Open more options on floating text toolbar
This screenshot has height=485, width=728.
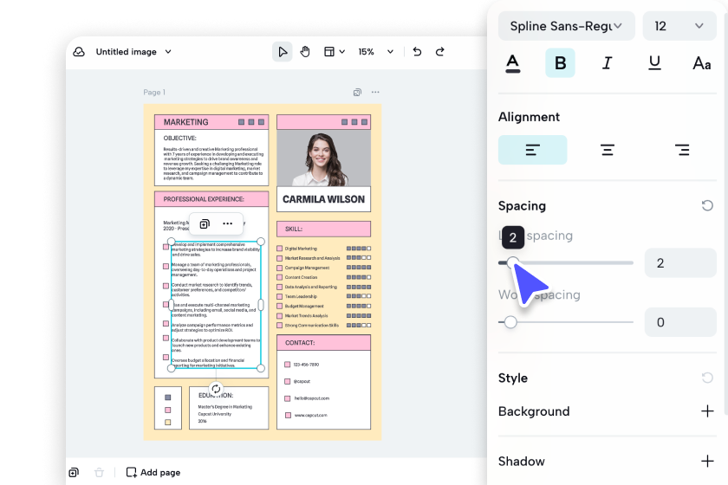click(x=227, y=223)
